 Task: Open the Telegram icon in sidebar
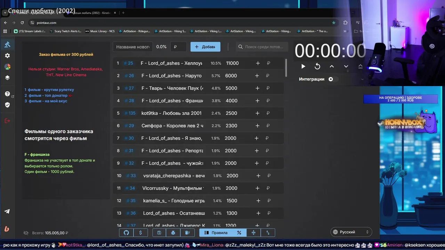(7, 211)
